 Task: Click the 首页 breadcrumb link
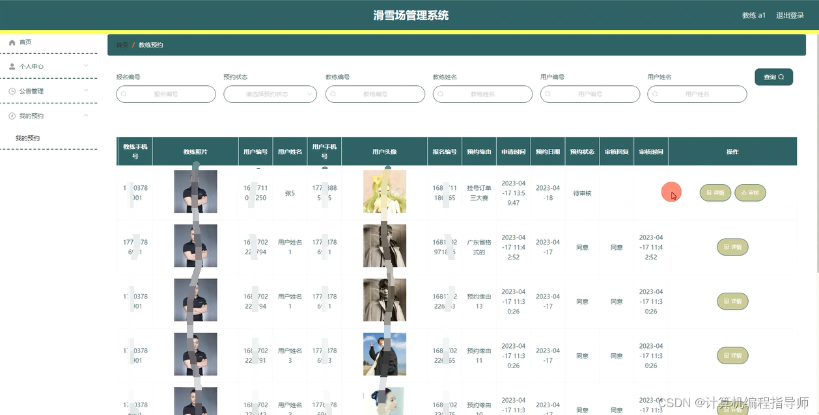122,45
